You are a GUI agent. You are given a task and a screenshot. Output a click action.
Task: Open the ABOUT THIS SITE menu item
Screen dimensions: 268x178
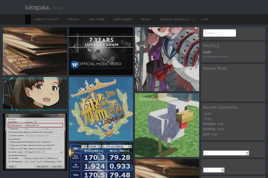[x=47, y=20]
